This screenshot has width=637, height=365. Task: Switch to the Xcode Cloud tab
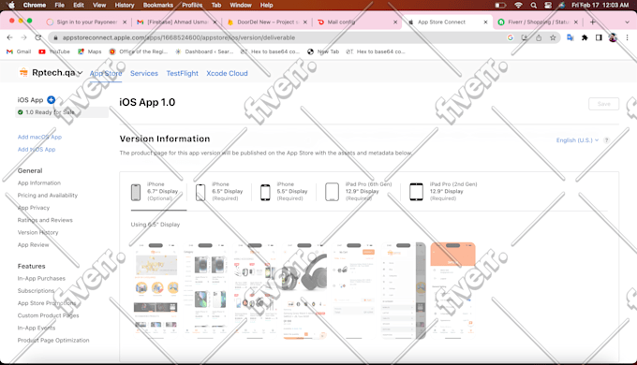coord(227,74)
